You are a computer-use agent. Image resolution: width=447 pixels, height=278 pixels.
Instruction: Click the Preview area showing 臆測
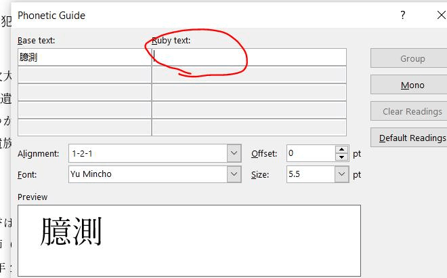[189, 240]
